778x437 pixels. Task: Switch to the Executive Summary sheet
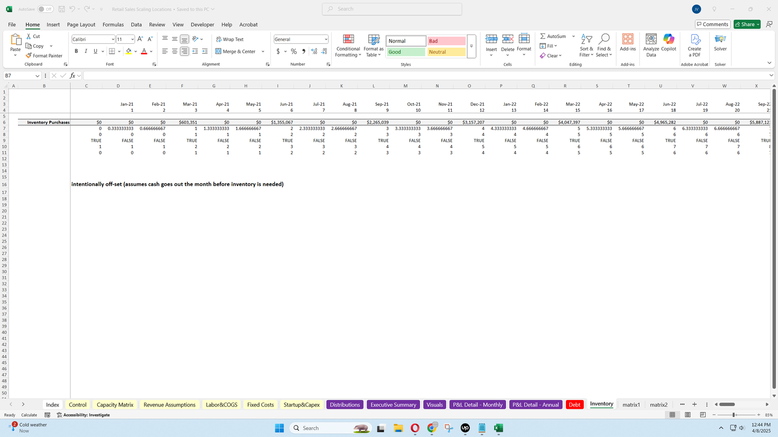[x=393, y=405]
